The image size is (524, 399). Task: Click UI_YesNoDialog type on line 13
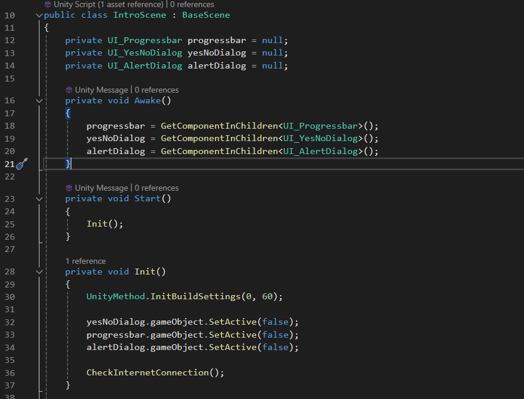pyautogui.click(x=145, y=53)
